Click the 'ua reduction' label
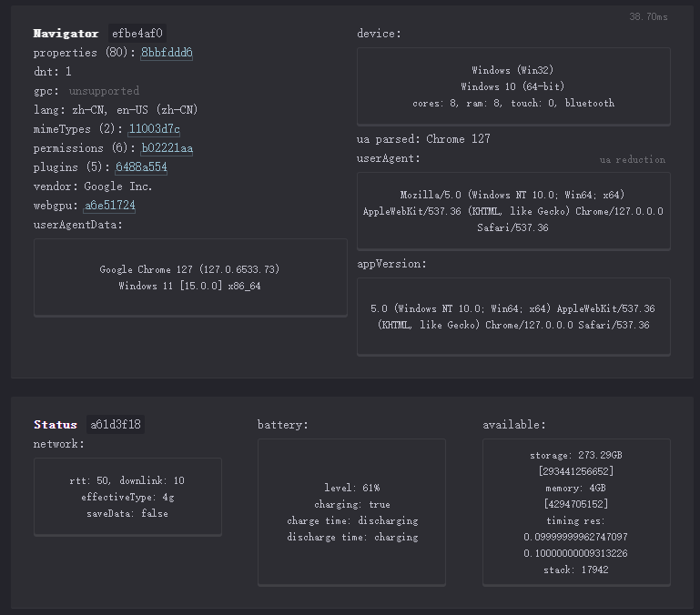The width and height of the screenshot is (700, 615). click(x=632, y=160)
